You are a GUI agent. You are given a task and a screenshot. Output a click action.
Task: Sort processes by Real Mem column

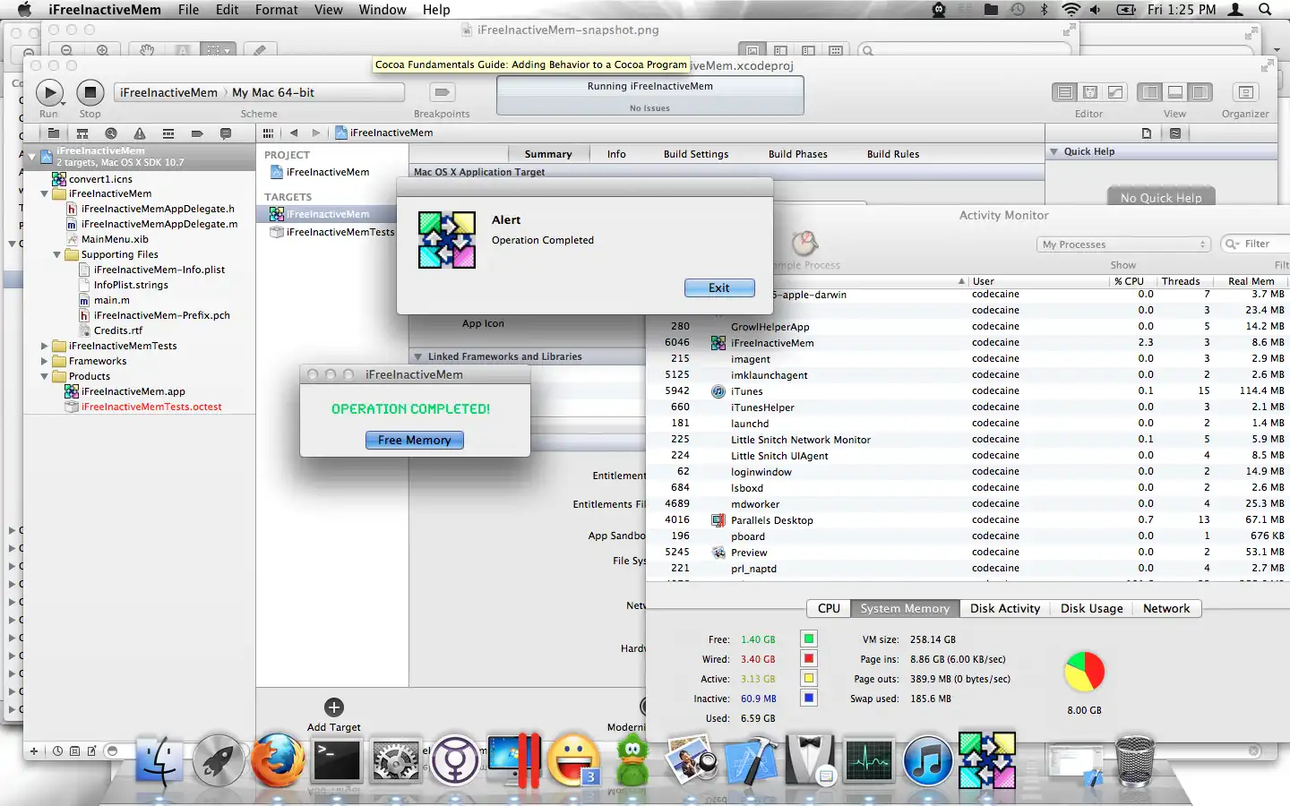(1251, 281)
